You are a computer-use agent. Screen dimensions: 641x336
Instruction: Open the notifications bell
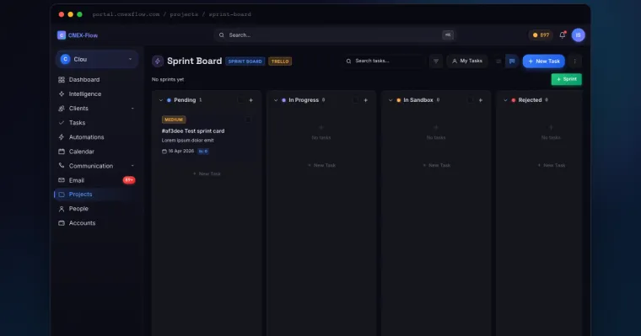tap(563, 35)
